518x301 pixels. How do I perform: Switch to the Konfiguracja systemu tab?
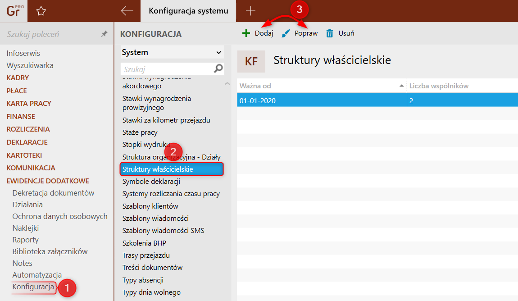(188, 11)
